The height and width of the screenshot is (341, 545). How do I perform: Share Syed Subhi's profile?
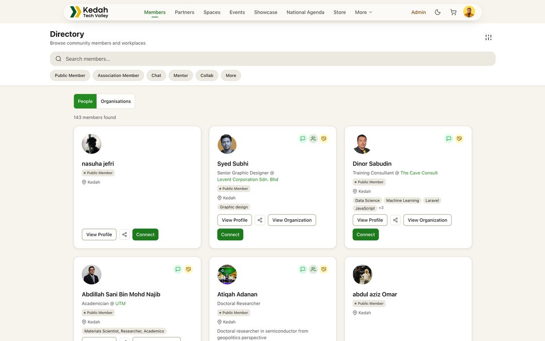click(x=260, y=220)
